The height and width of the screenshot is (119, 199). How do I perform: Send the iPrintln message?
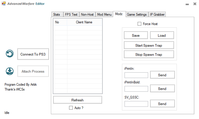click(x=162, y=75)
